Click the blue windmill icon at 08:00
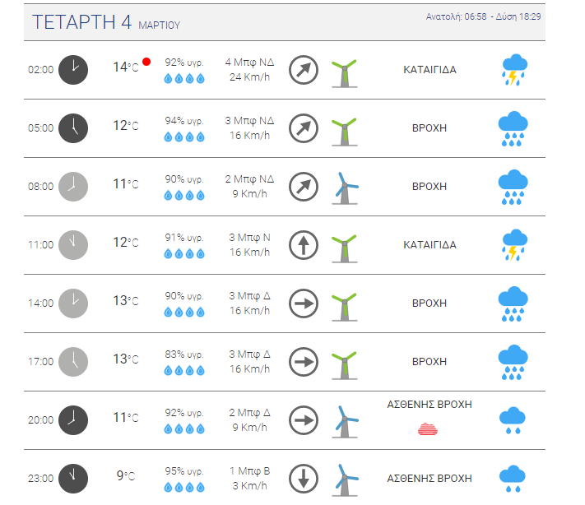Viewport: 585px width, 505px height. coord(345,188)
